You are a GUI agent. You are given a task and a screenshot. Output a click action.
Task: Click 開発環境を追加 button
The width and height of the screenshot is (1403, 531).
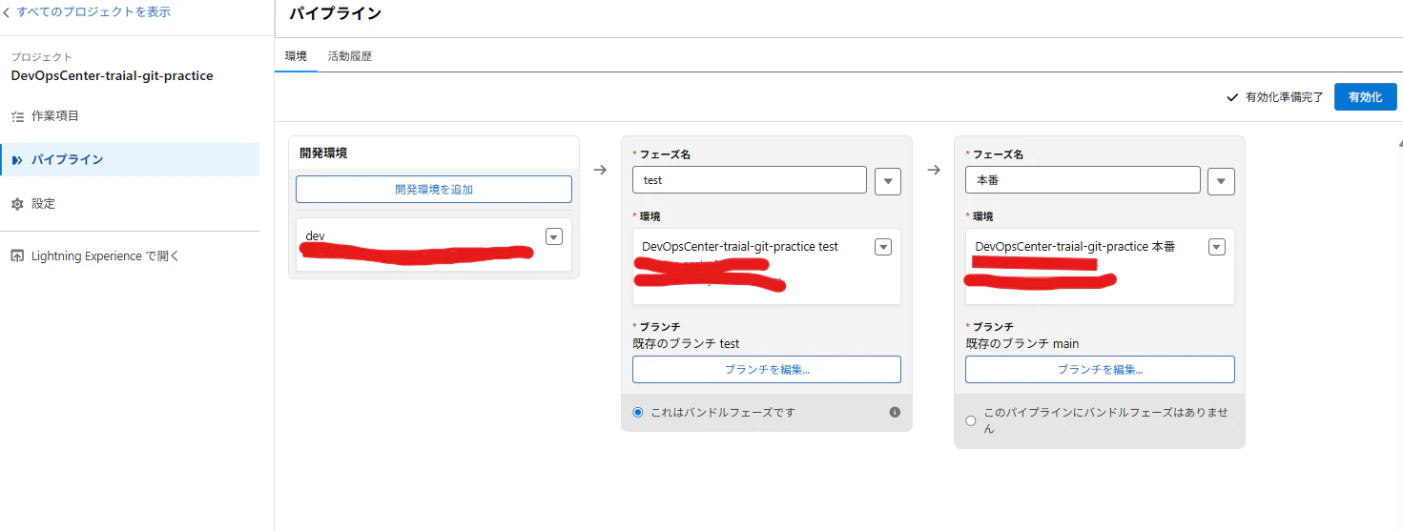tap(434, 189)
